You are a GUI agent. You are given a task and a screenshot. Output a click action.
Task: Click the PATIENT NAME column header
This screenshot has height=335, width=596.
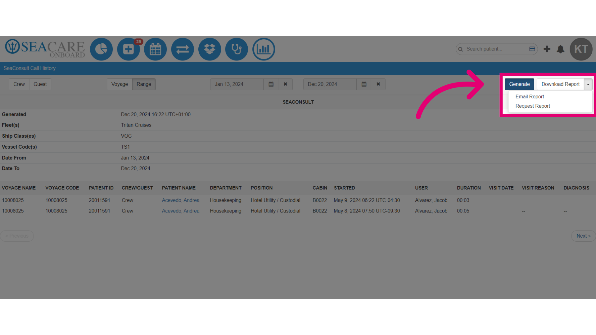coord(178,188)
